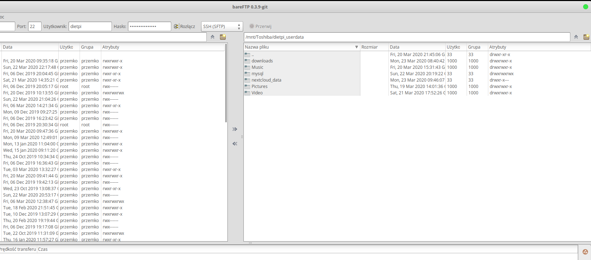The height and width of the screenshot is (260, 591).
Task: Click the remote path field /mnt/Toshiba/dietpi_userdata
Action: pyautogui.click(x=407, y=37)
